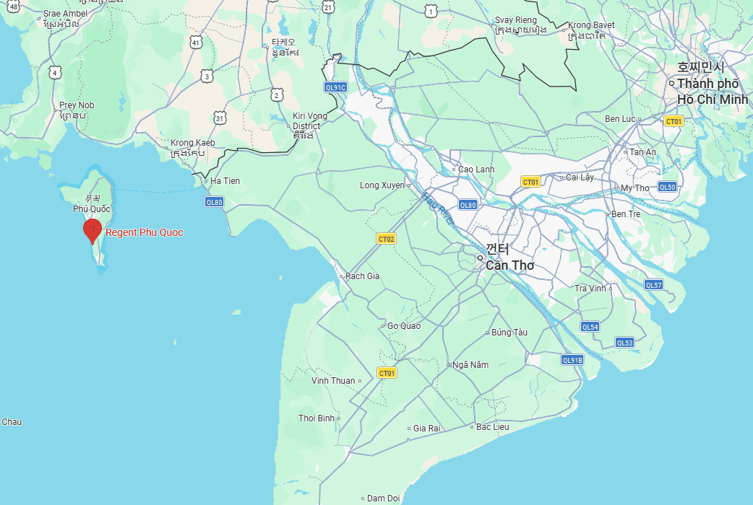Screen dimensions: 753x505
Task: Click the QL54 road shield
Action: [x=590, y=327]
